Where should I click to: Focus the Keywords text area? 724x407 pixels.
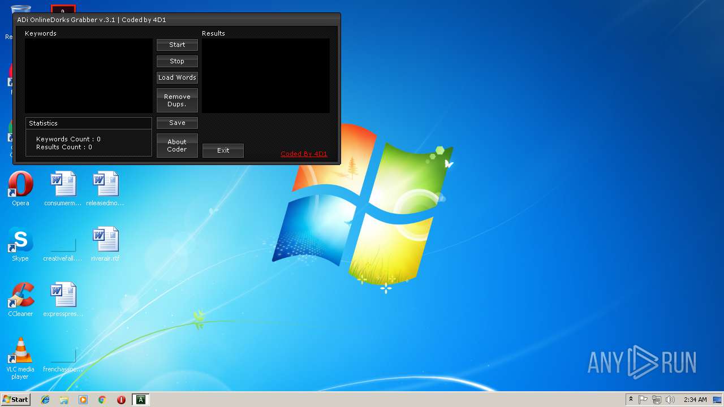(88, 76)
